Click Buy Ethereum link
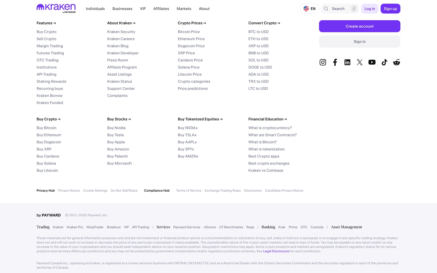 point(49,135)
